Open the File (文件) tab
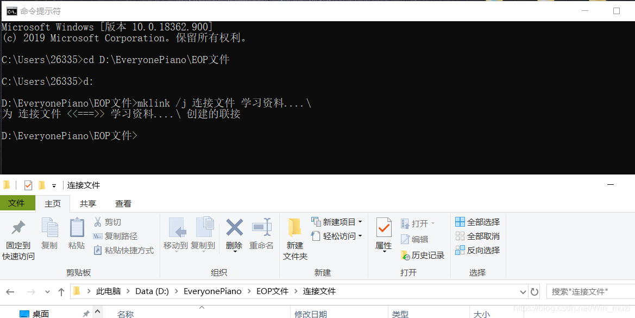Screen dimensions: 635x318 click(17, 203)
